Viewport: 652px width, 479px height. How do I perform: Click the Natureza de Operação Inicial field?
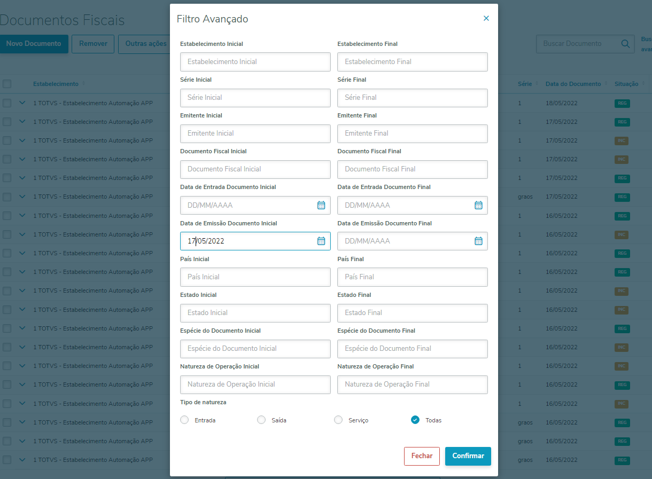(255, 384)
